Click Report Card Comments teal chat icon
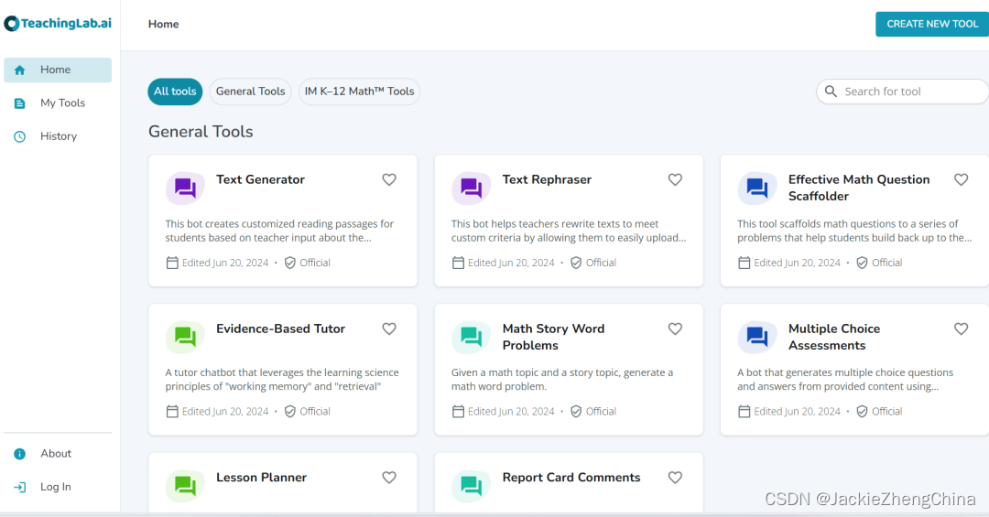The image size is (989, 517). [x=472, y=486]
